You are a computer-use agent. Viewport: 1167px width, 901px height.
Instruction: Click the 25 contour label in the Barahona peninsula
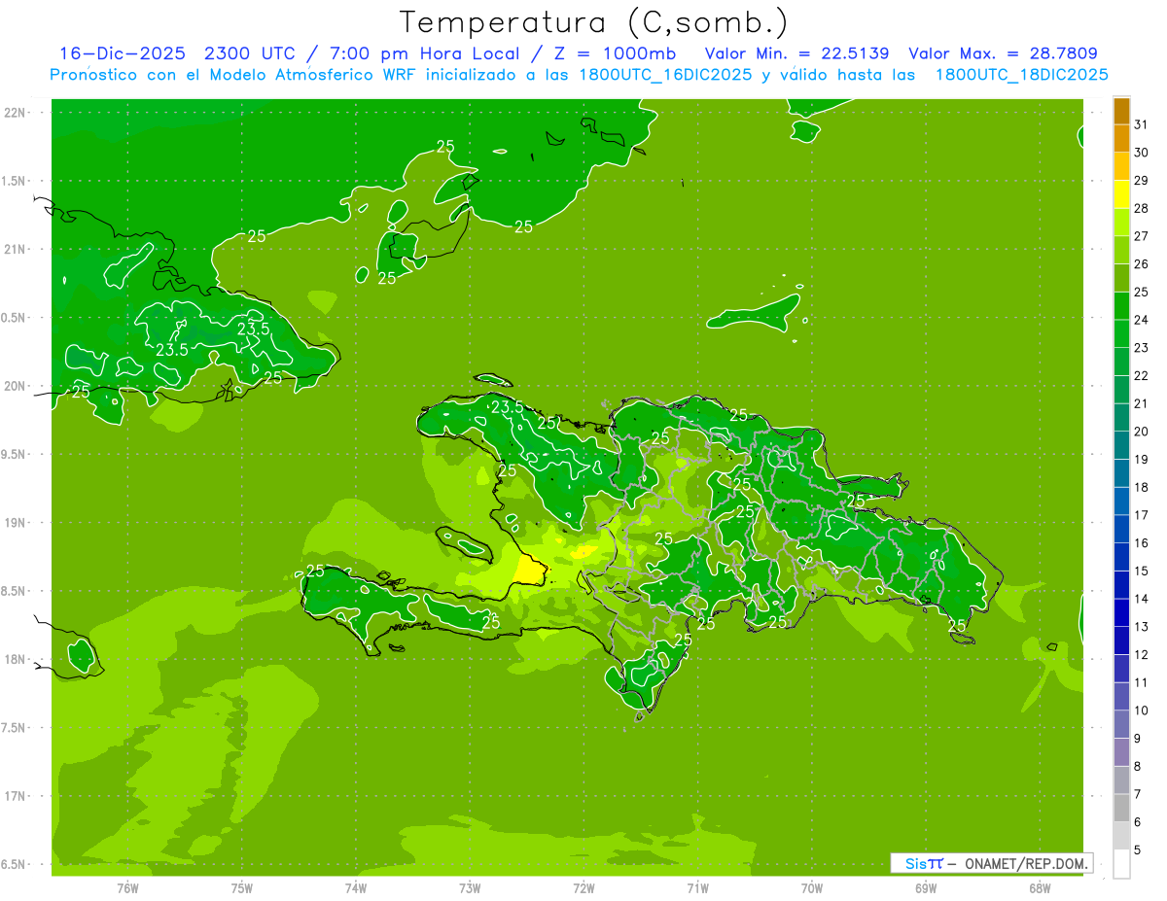coord(683,640)
